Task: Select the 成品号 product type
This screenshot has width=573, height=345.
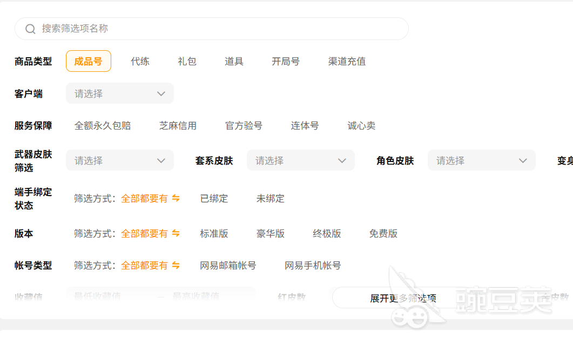Action: [x=88, y=61]
